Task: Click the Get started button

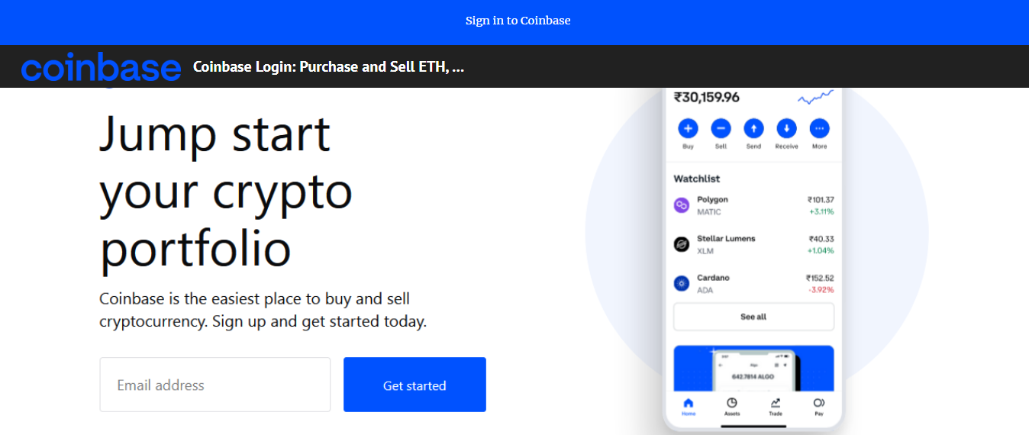Action: (415, 385)
